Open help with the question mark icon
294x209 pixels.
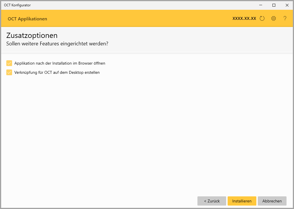tap(285, 19)
